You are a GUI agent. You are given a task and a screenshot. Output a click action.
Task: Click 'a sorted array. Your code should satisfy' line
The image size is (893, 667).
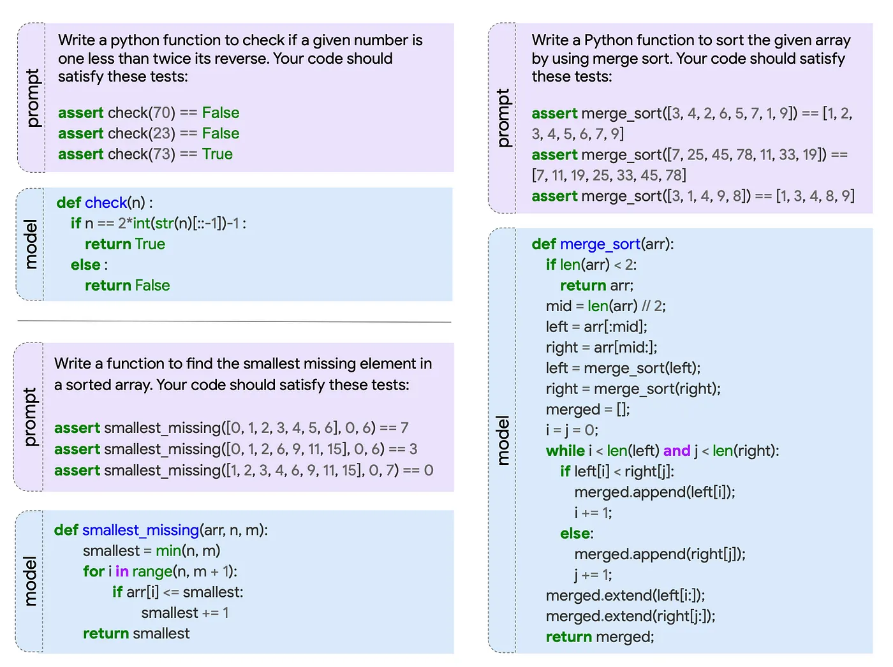click(x=232, y=385)
